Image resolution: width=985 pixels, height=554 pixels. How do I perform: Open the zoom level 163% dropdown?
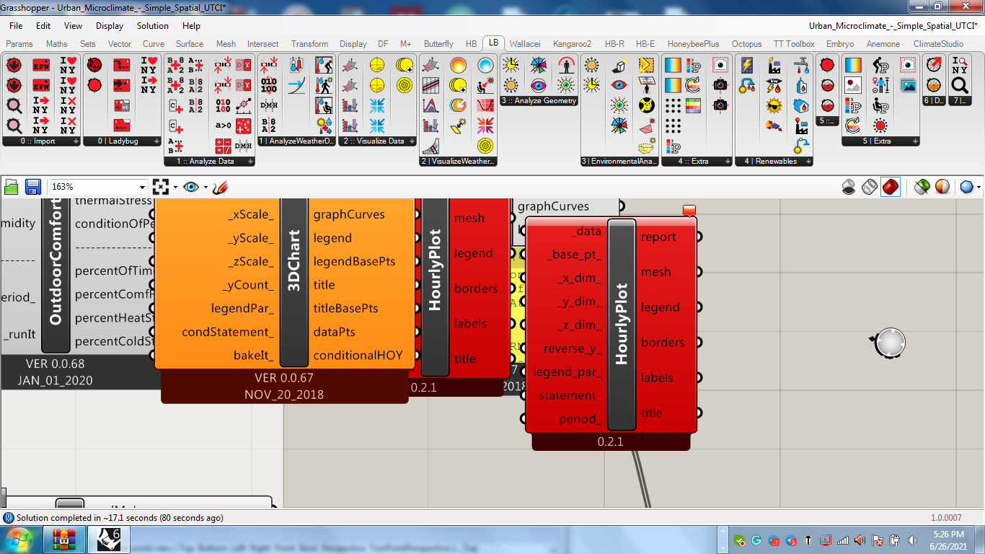pos(142,187)
